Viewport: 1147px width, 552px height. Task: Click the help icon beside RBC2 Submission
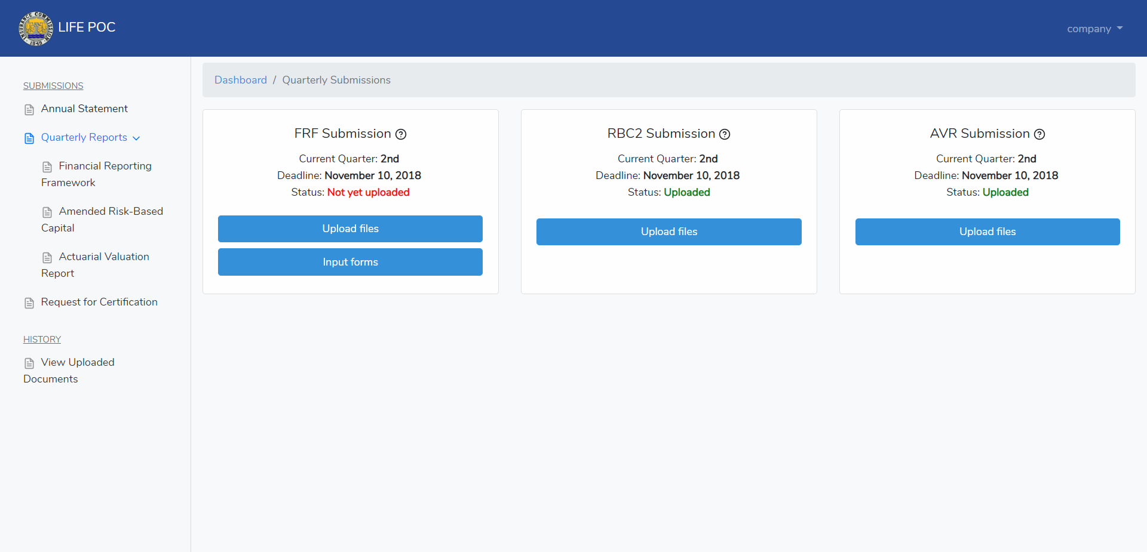tap(725, 134)
